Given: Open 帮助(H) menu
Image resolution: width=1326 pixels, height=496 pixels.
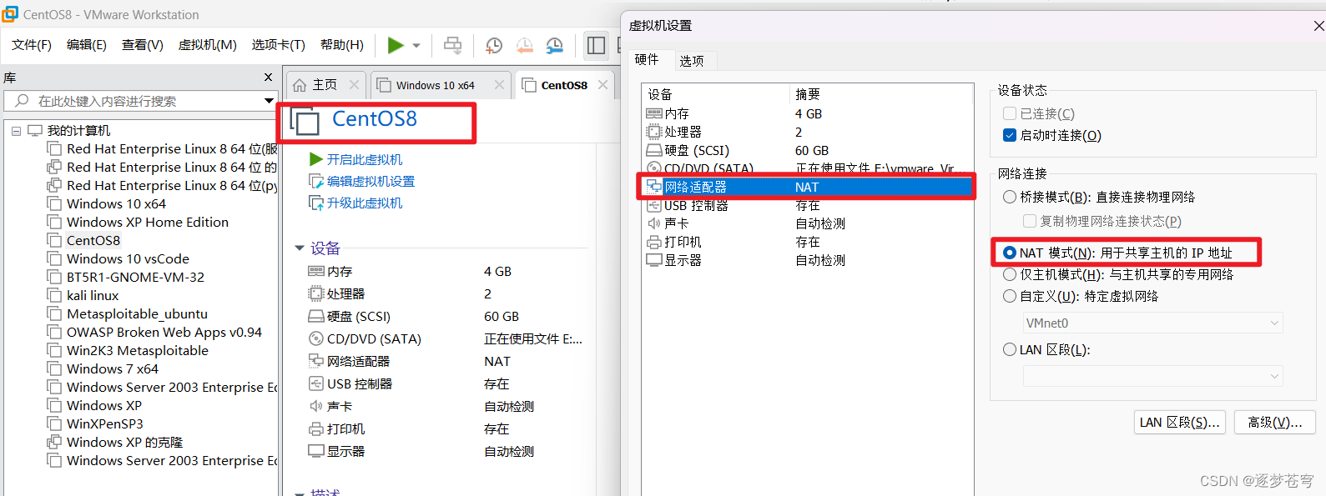Looking at the screenshot, I should 342,45.
